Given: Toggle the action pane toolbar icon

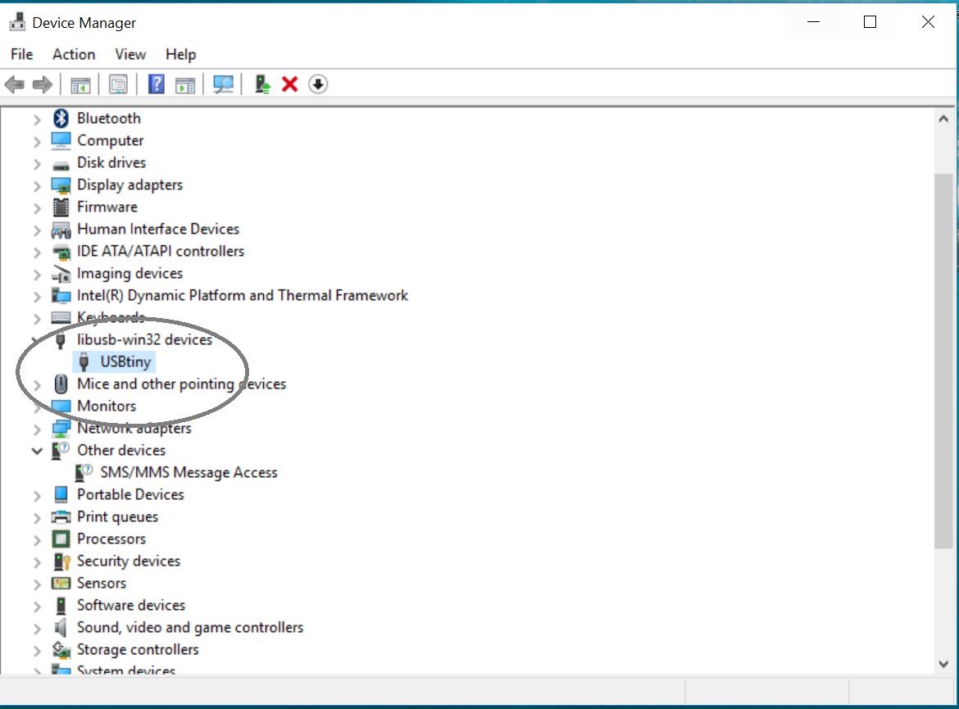Looking at the screenshot, I should tap(185, 84).
